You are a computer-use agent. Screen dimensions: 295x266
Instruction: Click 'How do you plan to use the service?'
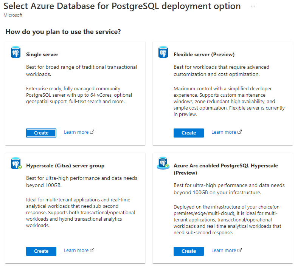(63, 32)
